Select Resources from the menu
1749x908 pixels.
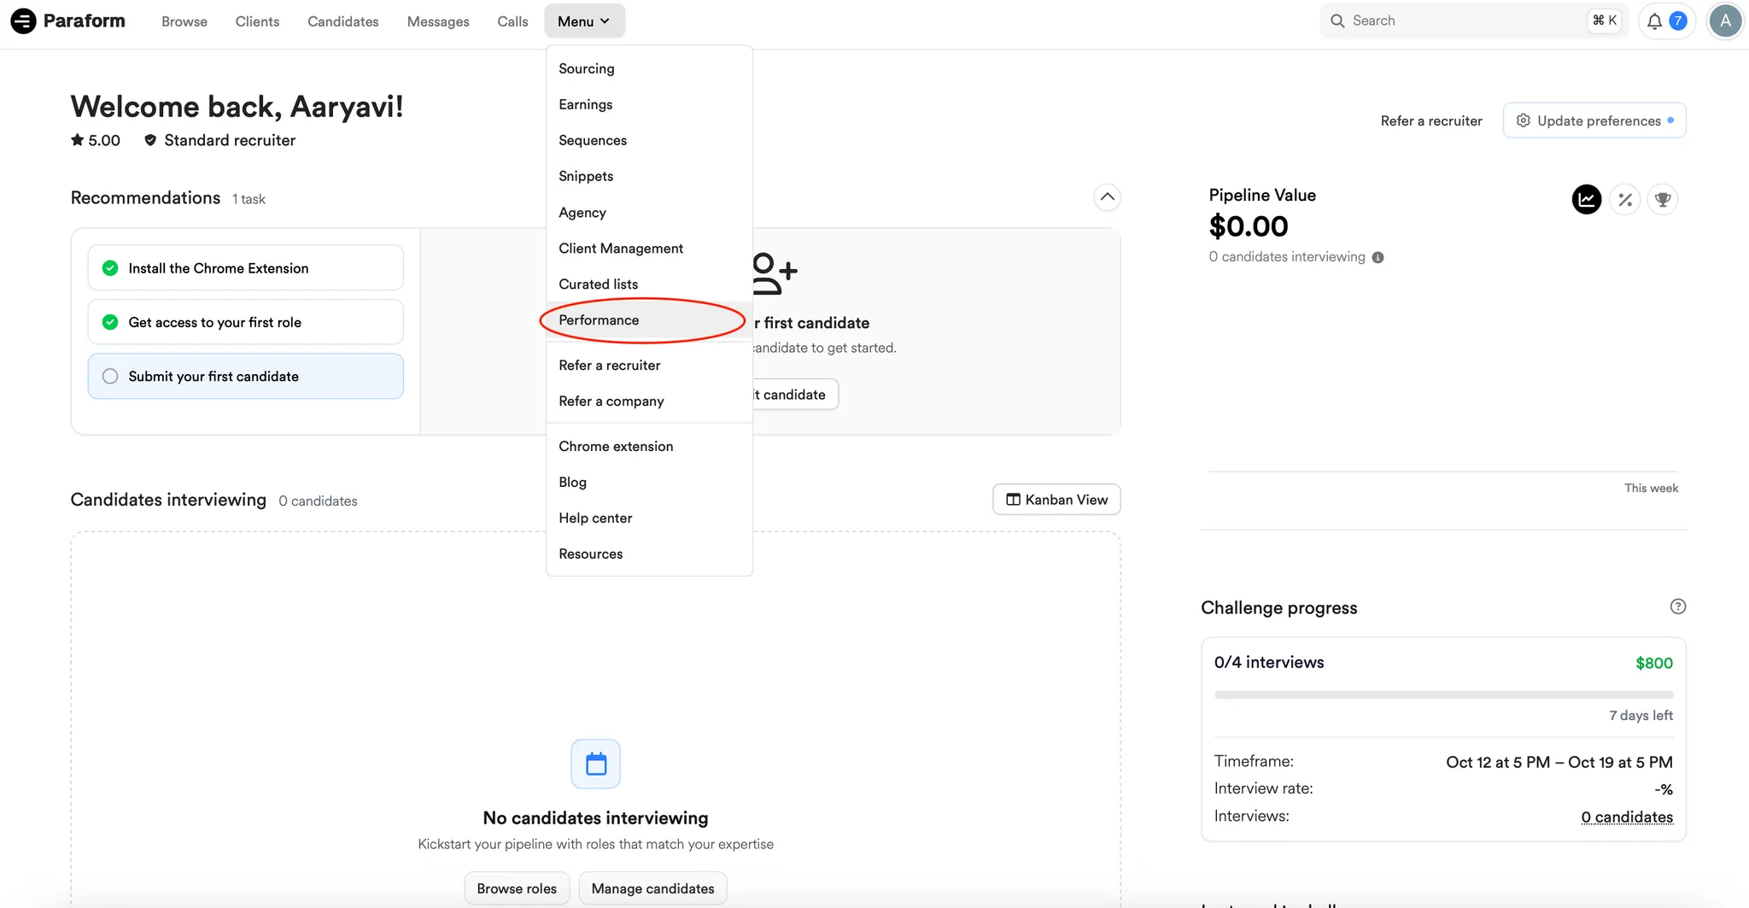click(x=649, y=554)
